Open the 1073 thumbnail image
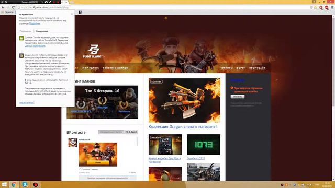This screenshot has height=188, width=335. (204, 144)
